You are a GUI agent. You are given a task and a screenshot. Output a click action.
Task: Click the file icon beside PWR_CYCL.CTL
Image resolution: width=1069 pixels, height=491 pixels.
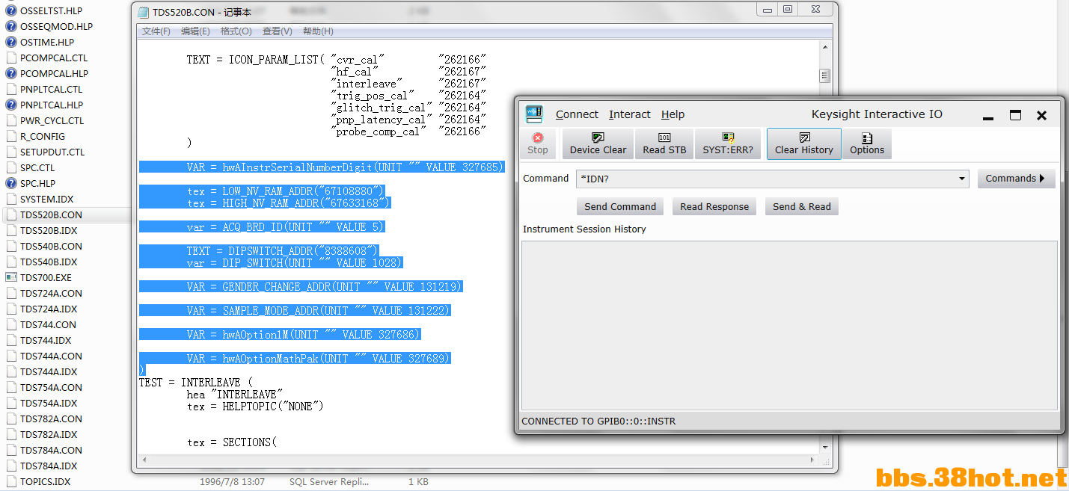[x=11, y=120]
